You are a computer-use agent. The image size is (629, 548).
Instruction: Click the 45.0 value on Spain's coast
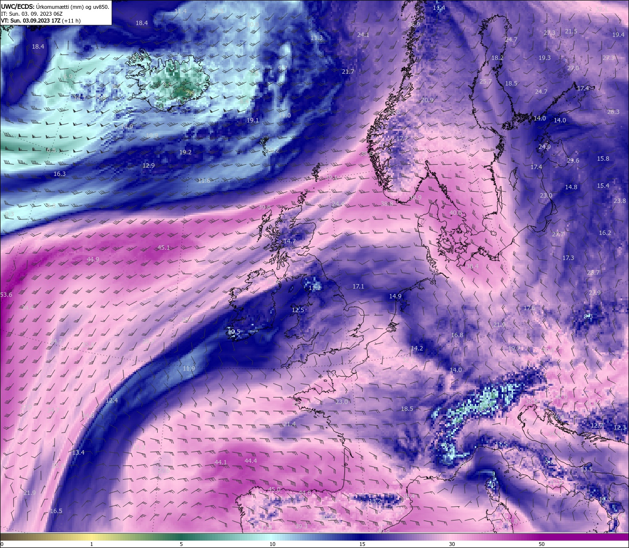(x=274, y=490)
